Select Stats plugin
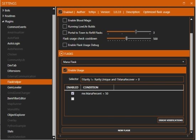This screenshot has height=140, width=196. pyautogui.click(x=10, y=131)
